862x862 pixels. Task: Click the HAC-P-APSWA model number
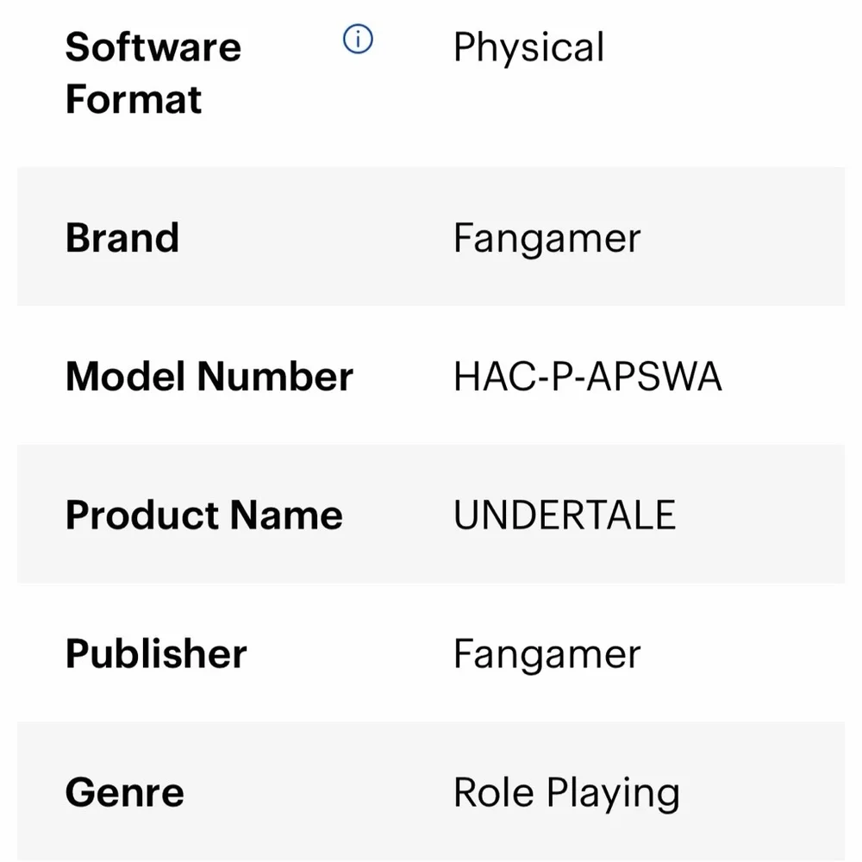pos(588,377)
